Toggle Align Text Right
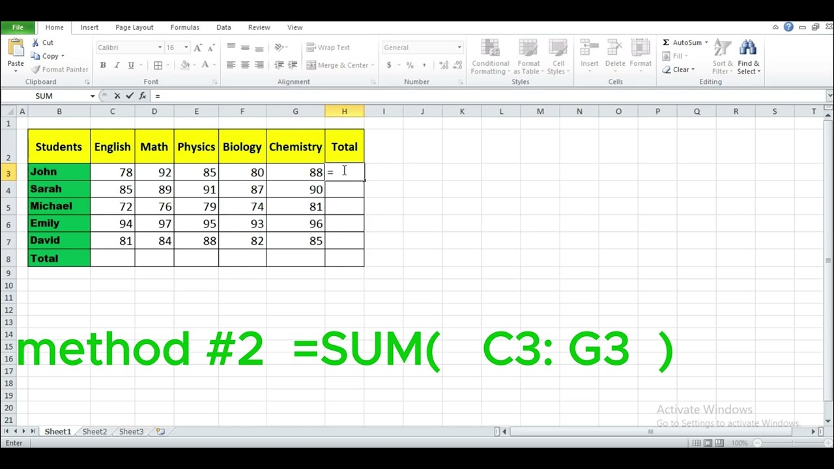Screen dimensions: 834x469 [259, 65]
